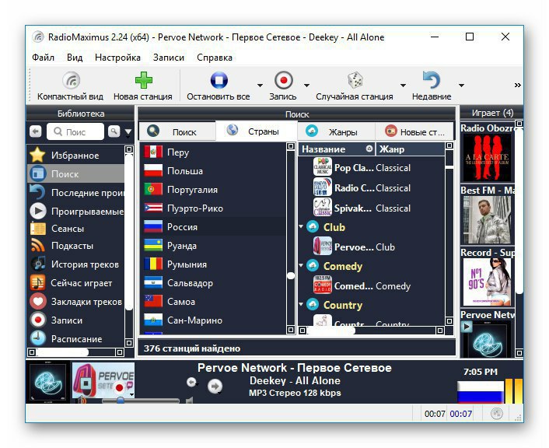
Task: Open Записи recordings in library sidebar
Action: click(x=76, y=320)
